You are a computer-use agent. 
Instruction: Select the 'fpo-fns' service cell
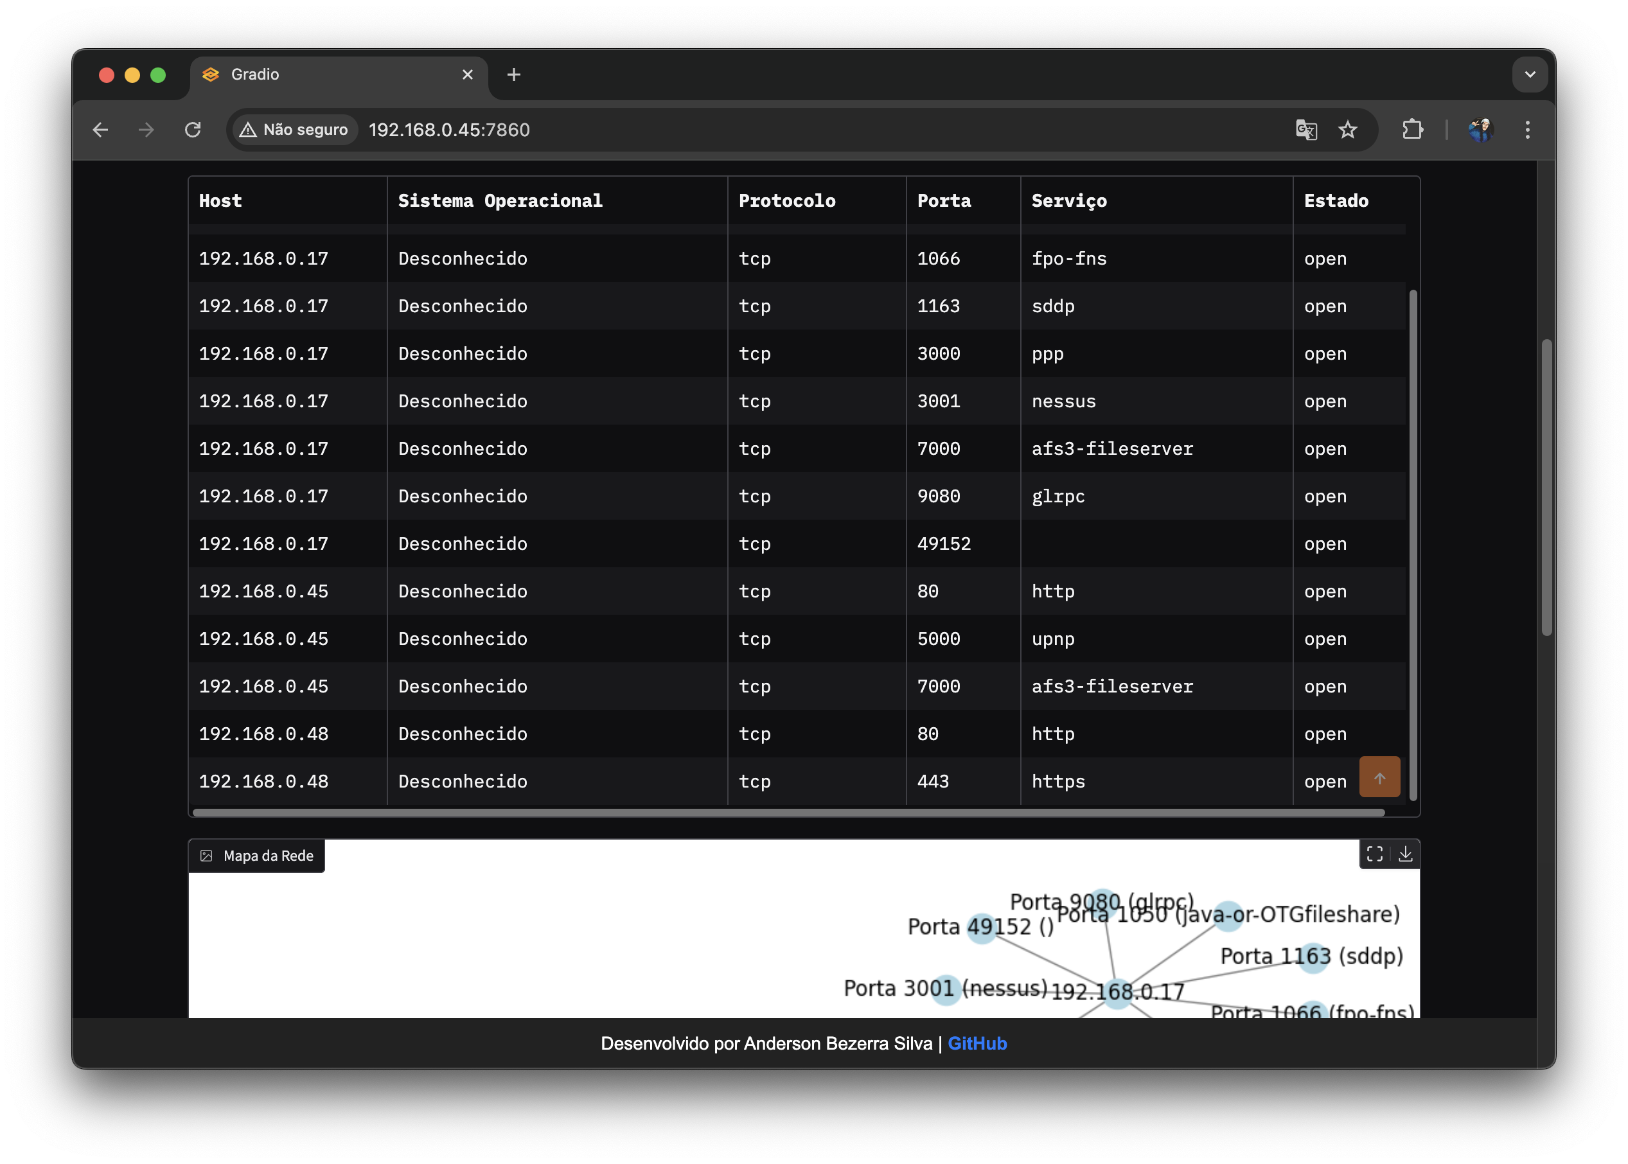point(1157,259)
